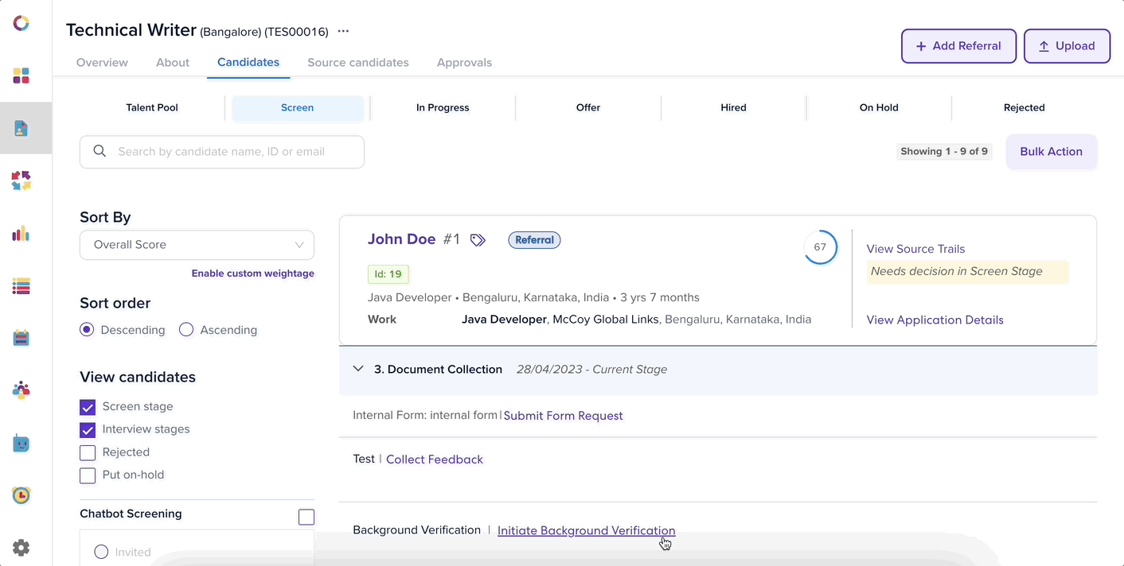Image resolution: width=1124 pixels, height=566 pixels.
Task: Click the Add Referral button
Action: click(958, 46)
